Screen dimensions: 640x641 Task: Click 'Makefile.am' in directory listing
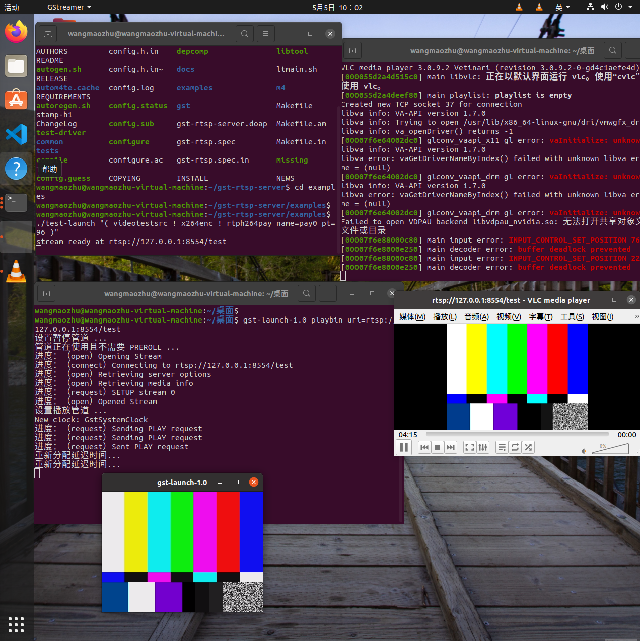point(301,124)
